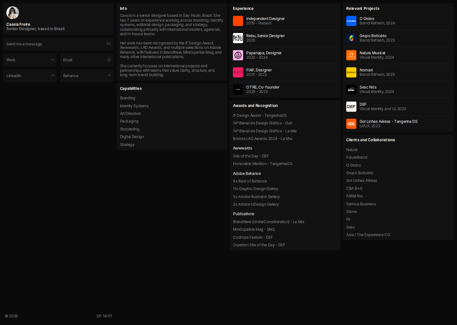Image resolution: width=457 pixels, height=325 pixels.
Task: Click the orange Independent Designer swatch
Action: coord(238,21)
